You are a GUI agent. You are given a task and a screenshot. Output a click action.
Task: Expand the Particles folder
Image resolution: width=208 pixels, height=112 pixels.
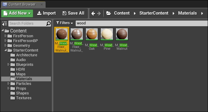(8, 83)
